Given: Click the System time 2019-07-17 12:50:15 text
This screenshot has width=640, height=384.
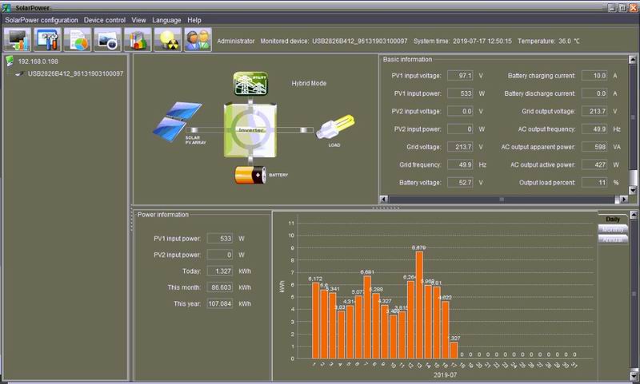Looking at the screenshot, I should [462, 42].
